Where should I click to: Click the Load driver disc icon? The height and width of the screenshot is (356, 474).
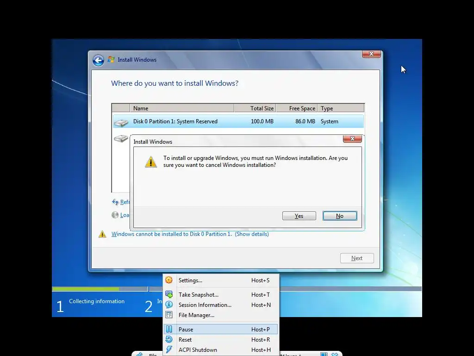[x=115, y=215]
